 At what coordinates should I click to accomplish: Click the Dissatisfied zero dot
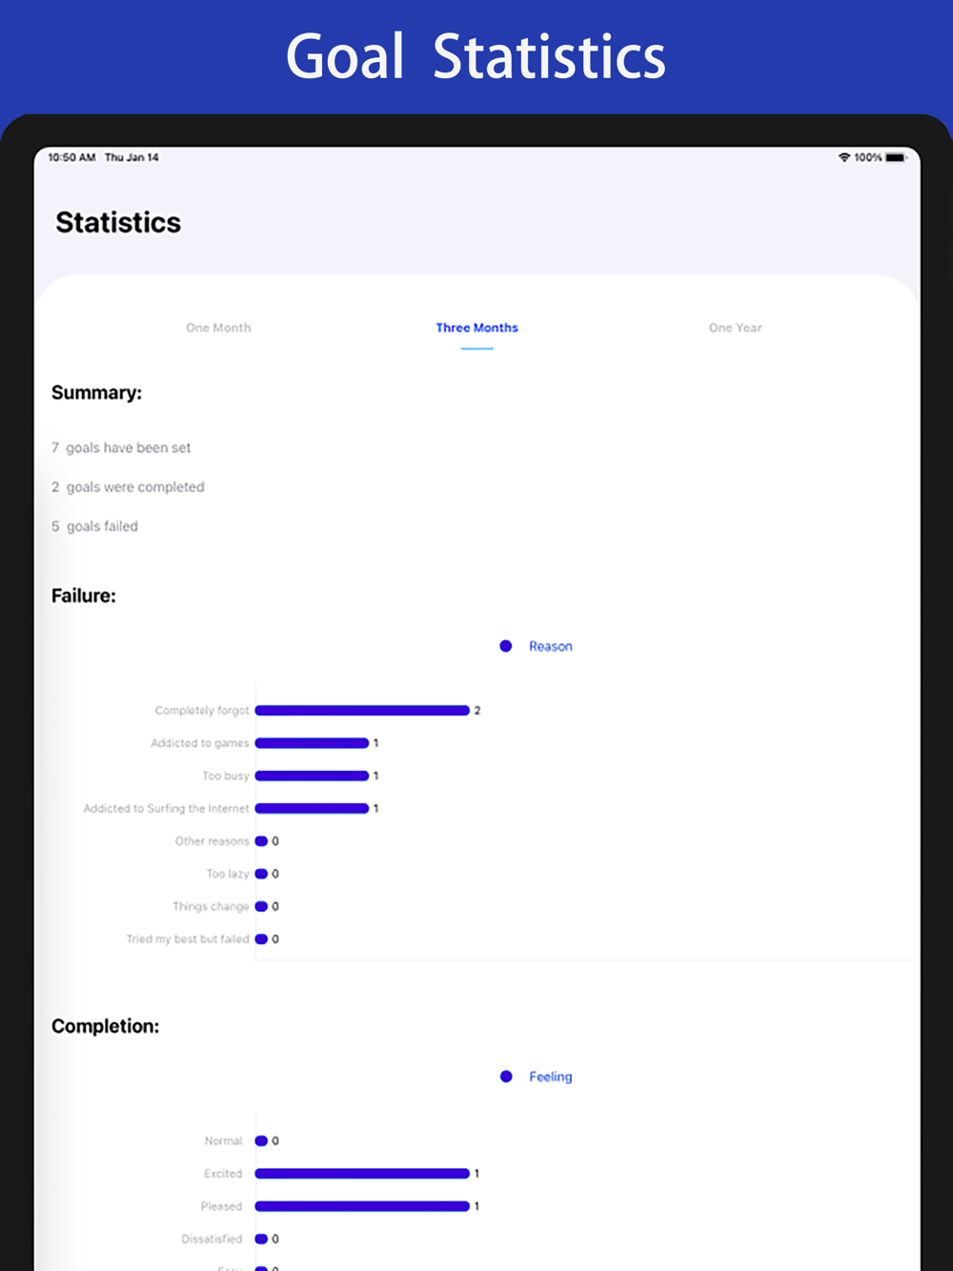(x=261, y=1240)
